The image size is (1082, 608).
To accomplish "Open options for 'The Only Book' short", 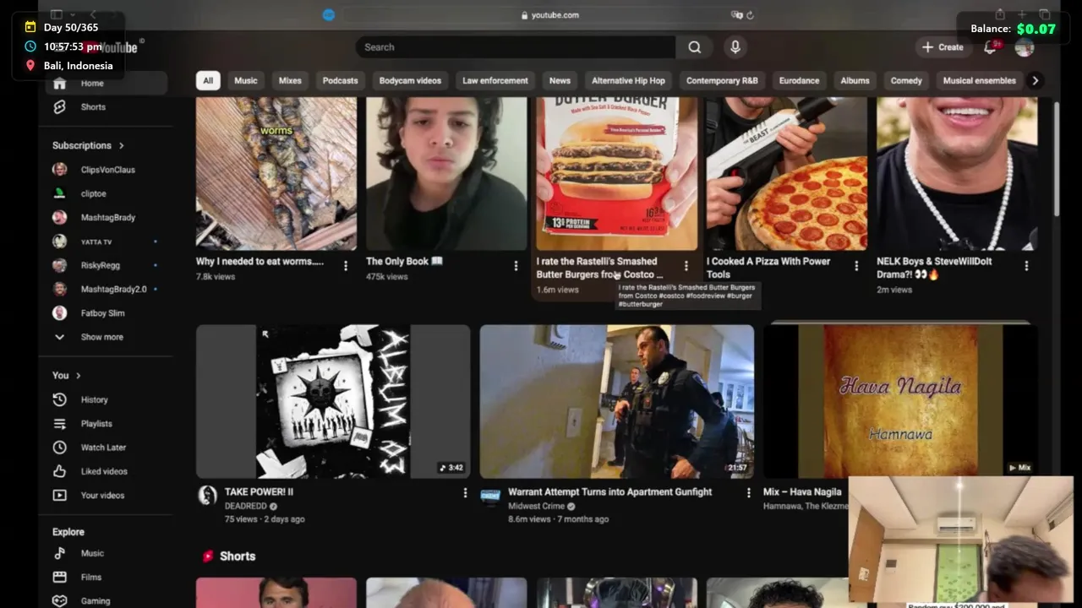I will click(516, 266).
